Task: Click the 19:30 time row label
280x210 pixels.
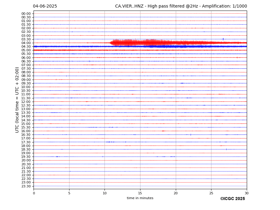Action: click(x=26, y=157)
